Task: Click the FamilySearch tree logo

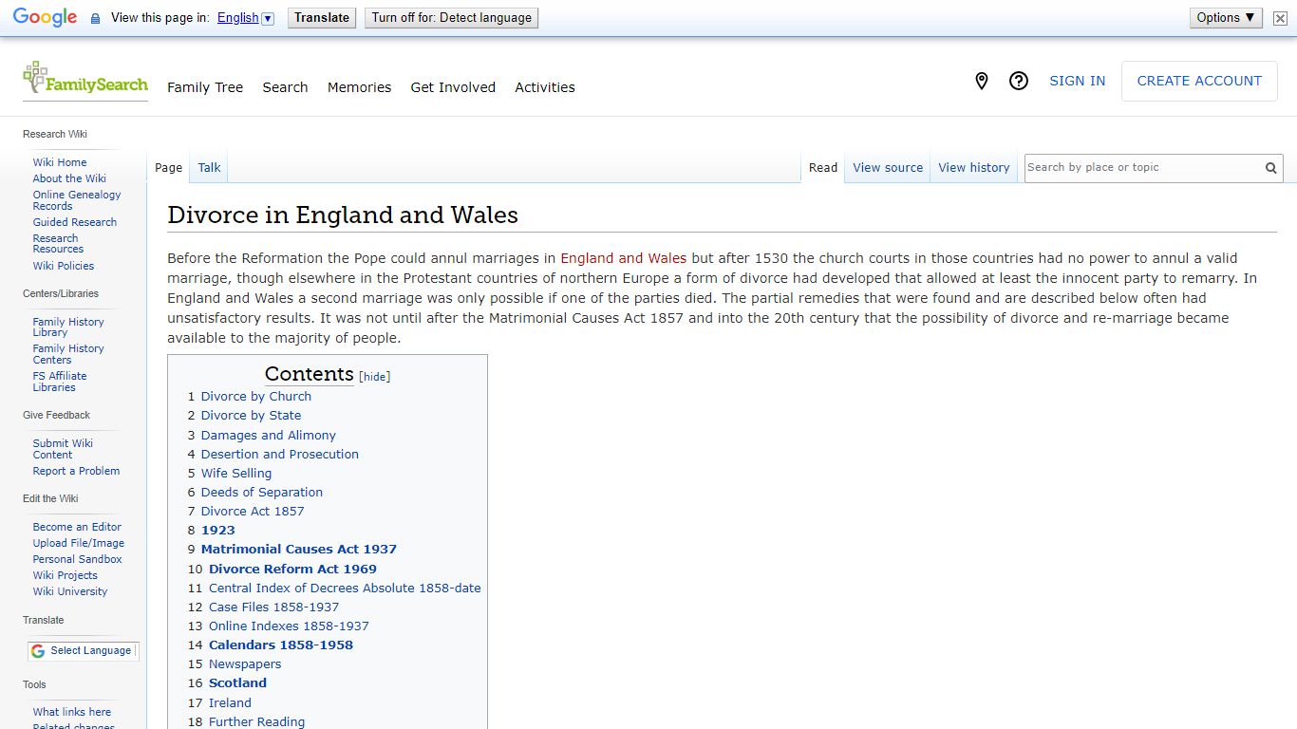Action: (x=85, y=81)
